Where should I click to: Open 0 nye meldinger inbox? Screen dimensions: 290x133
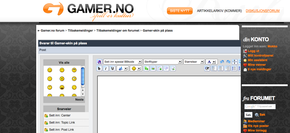[x=259, y=69]
